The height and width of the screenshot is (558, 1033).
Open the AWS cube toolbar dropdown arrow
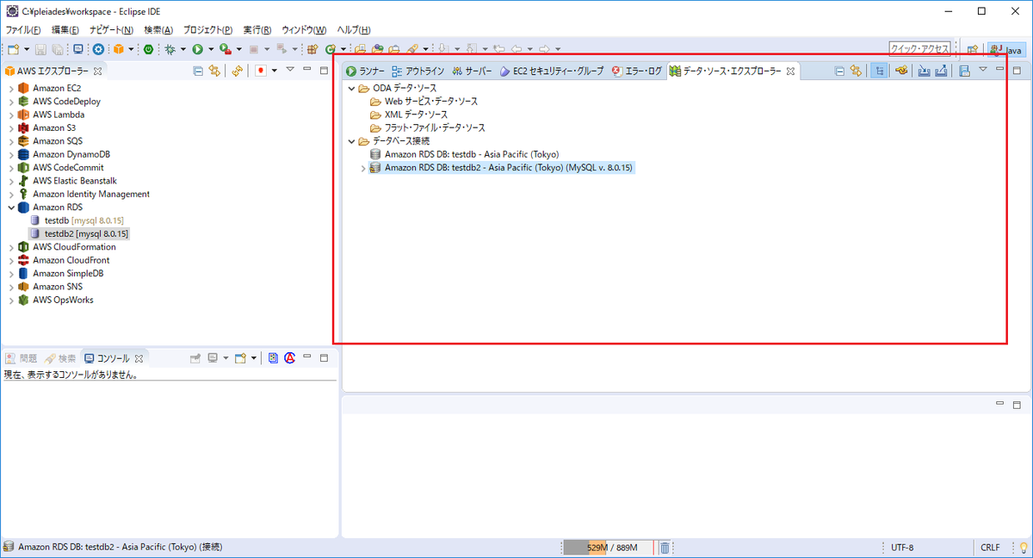click(131, 50)
